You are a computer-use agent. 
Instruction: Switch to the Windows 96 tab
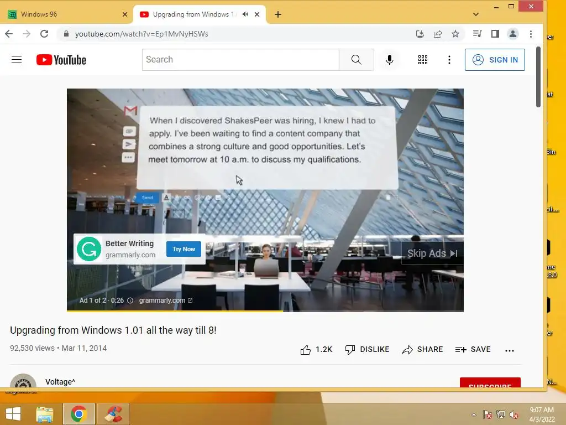(67, 14)
